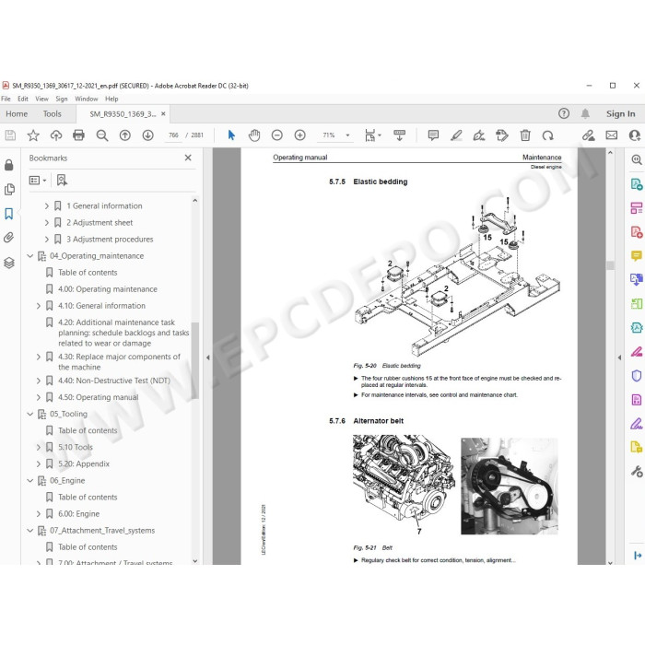The height and width of the screenshot is (645, 645).
Task: Activate the Hand pan tool
Action: point(254,135)
